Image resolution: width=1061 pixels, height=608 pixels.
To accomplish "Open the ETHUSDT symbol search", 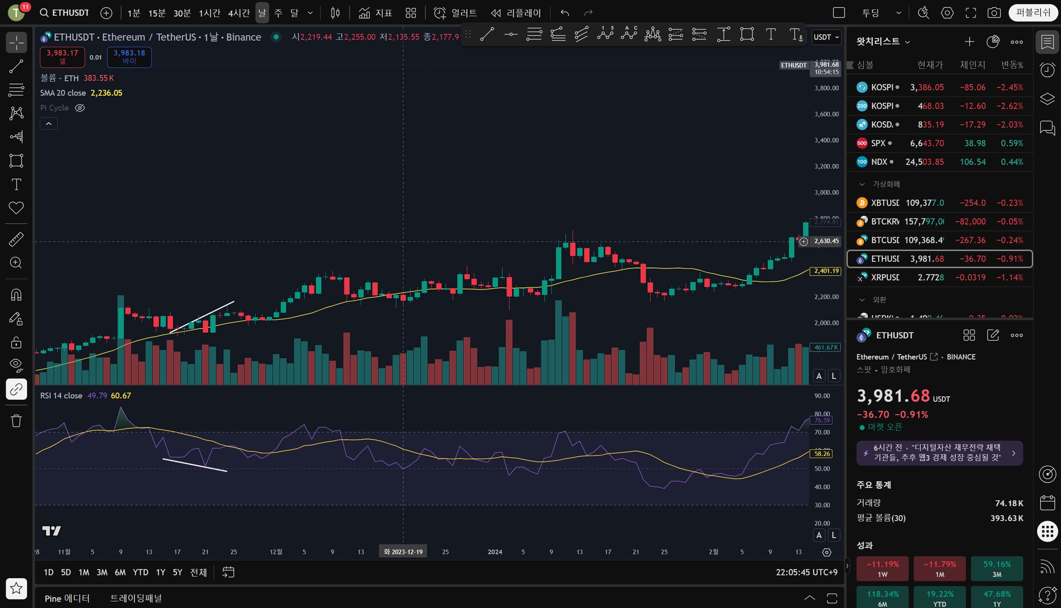I will [x=64, y=12].
